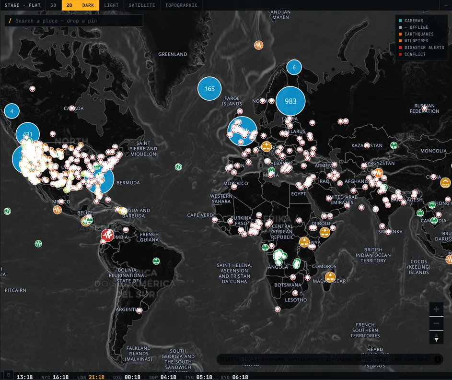Choose the Light map style
This screenshot has width=452, height=380.
tap(111, 5)
